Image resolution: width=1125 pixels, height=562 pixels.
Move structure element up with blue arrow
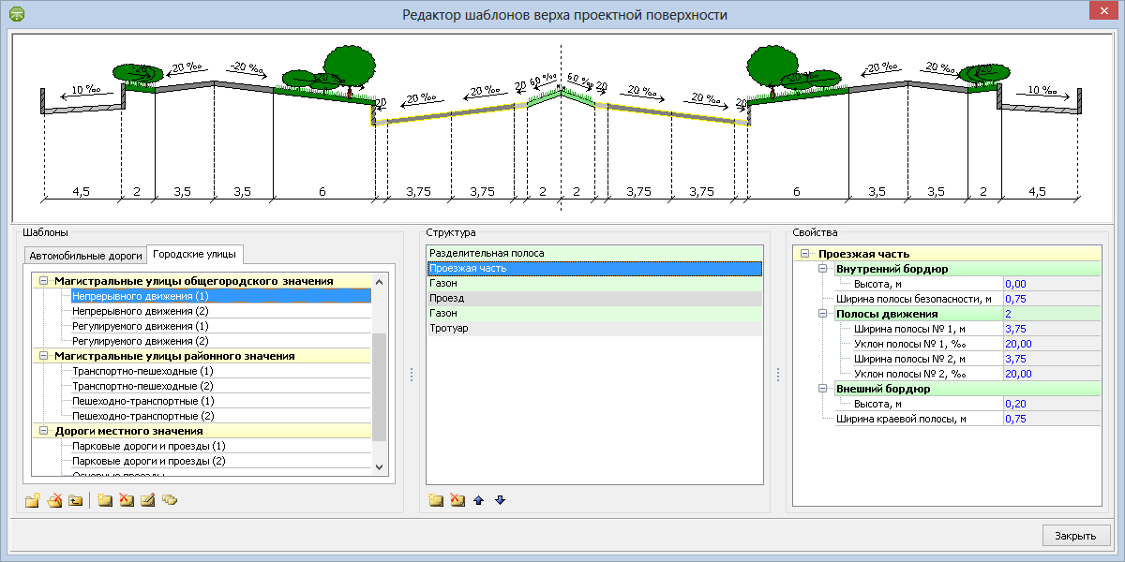point(479,500)
